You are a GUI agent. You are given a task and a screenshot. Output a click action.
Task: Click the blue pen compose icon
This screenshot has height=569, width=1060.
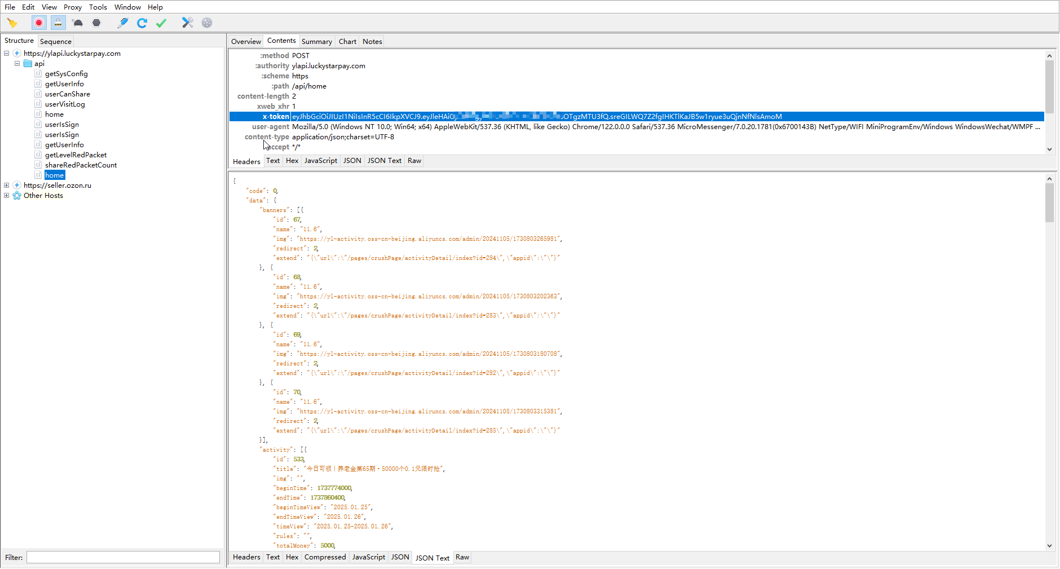(x=122, y=23)
